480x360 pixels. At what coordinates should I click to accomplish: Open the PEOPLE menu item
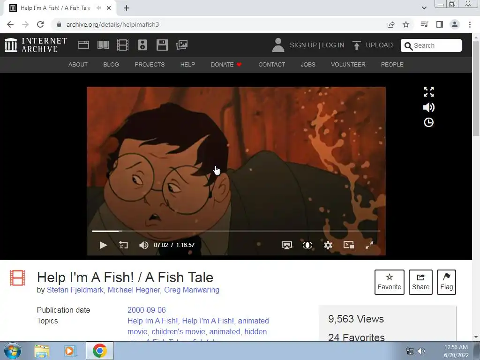[392, 65]
